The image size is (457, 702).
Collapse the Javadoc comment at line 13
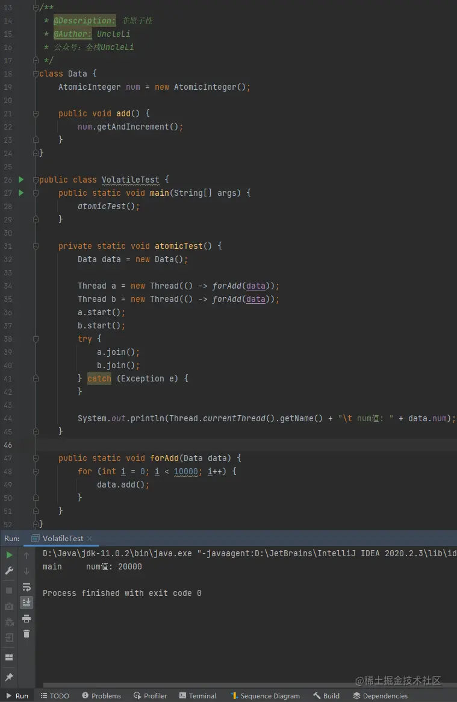click(36, 8)
